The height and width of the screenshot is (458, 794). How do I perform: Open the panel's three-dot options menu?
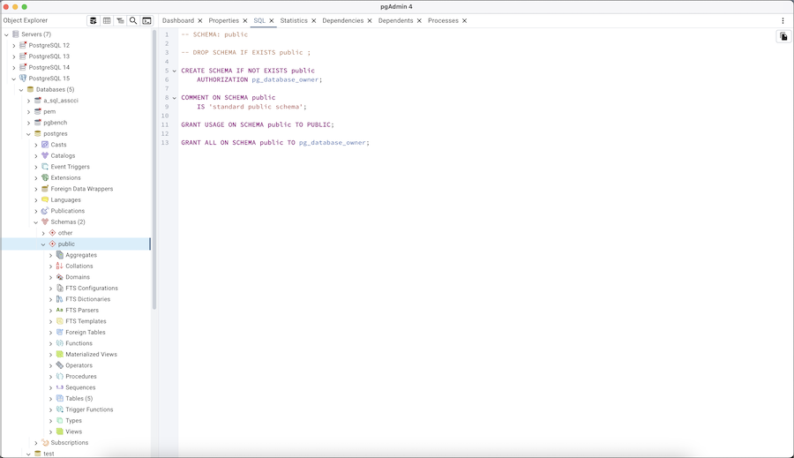click(783, 21)
